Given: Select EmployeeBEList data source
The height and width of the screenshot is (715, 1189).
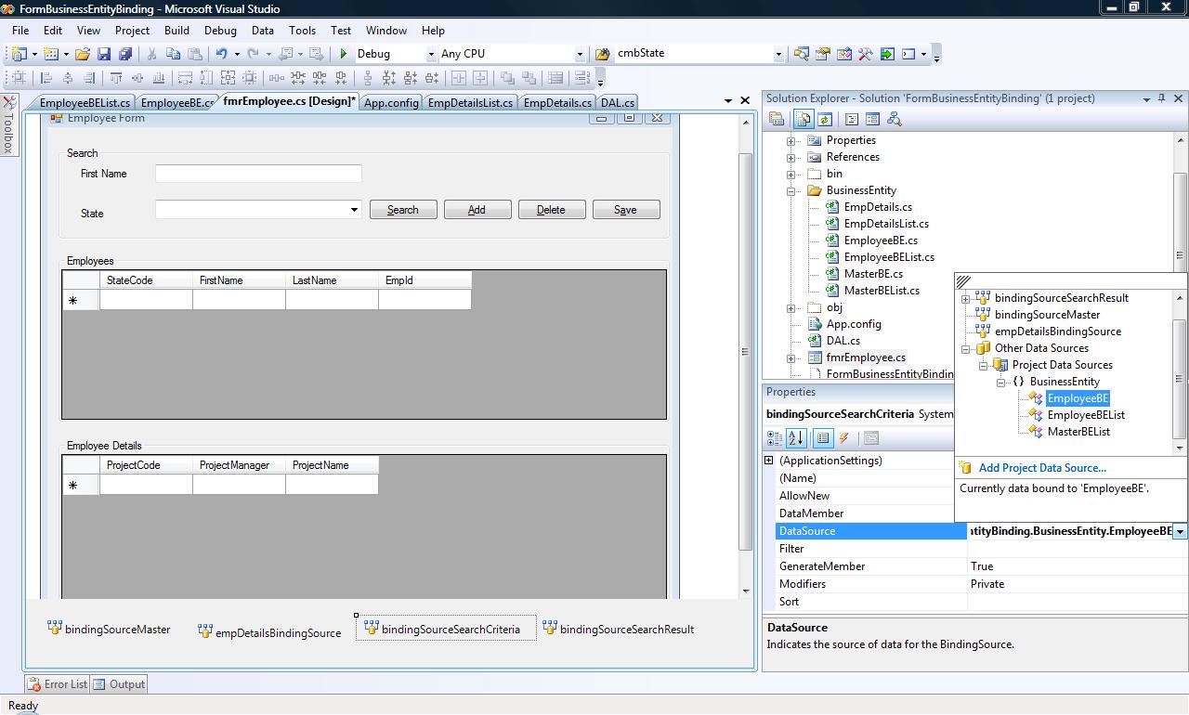Looking at the screenshot, I should 1086,415.
